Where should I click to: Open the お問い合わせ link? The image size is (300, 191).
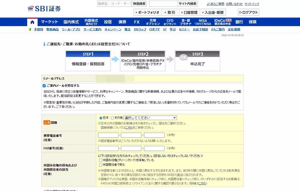[x=234, y=4]
